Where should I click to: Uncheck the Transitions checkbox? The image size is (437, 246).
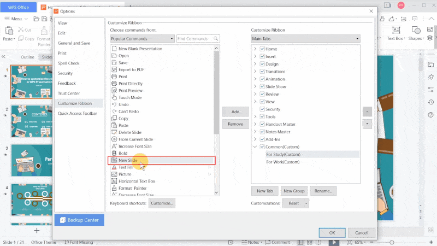pyautogui.click(x=262, y=72)
